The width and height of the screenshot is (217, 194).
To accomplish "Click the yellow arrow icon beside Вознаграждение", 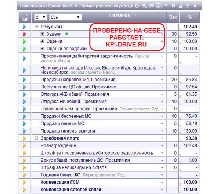I will click(25, 145).
